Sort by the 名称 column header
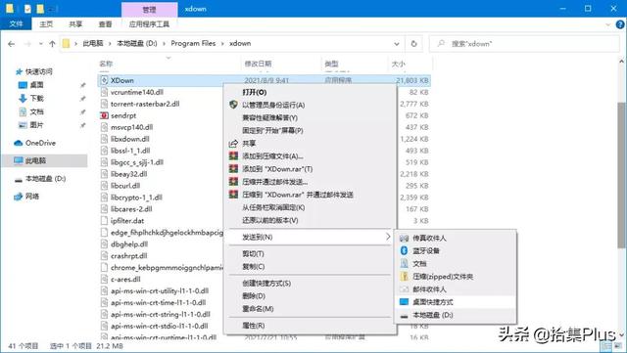This screenshot has width=627, height=353. click(x=106, y=64)
